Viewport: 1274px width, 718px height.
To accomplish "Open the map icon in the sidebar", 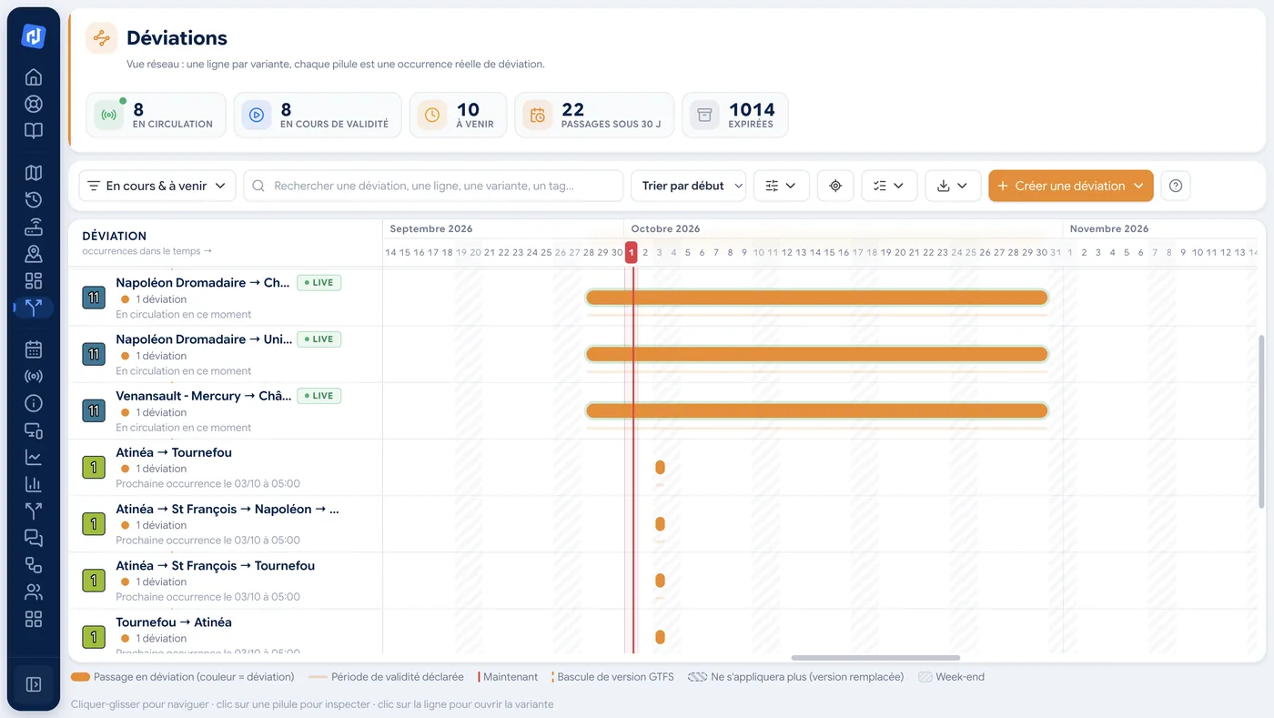I will (34, 173).
